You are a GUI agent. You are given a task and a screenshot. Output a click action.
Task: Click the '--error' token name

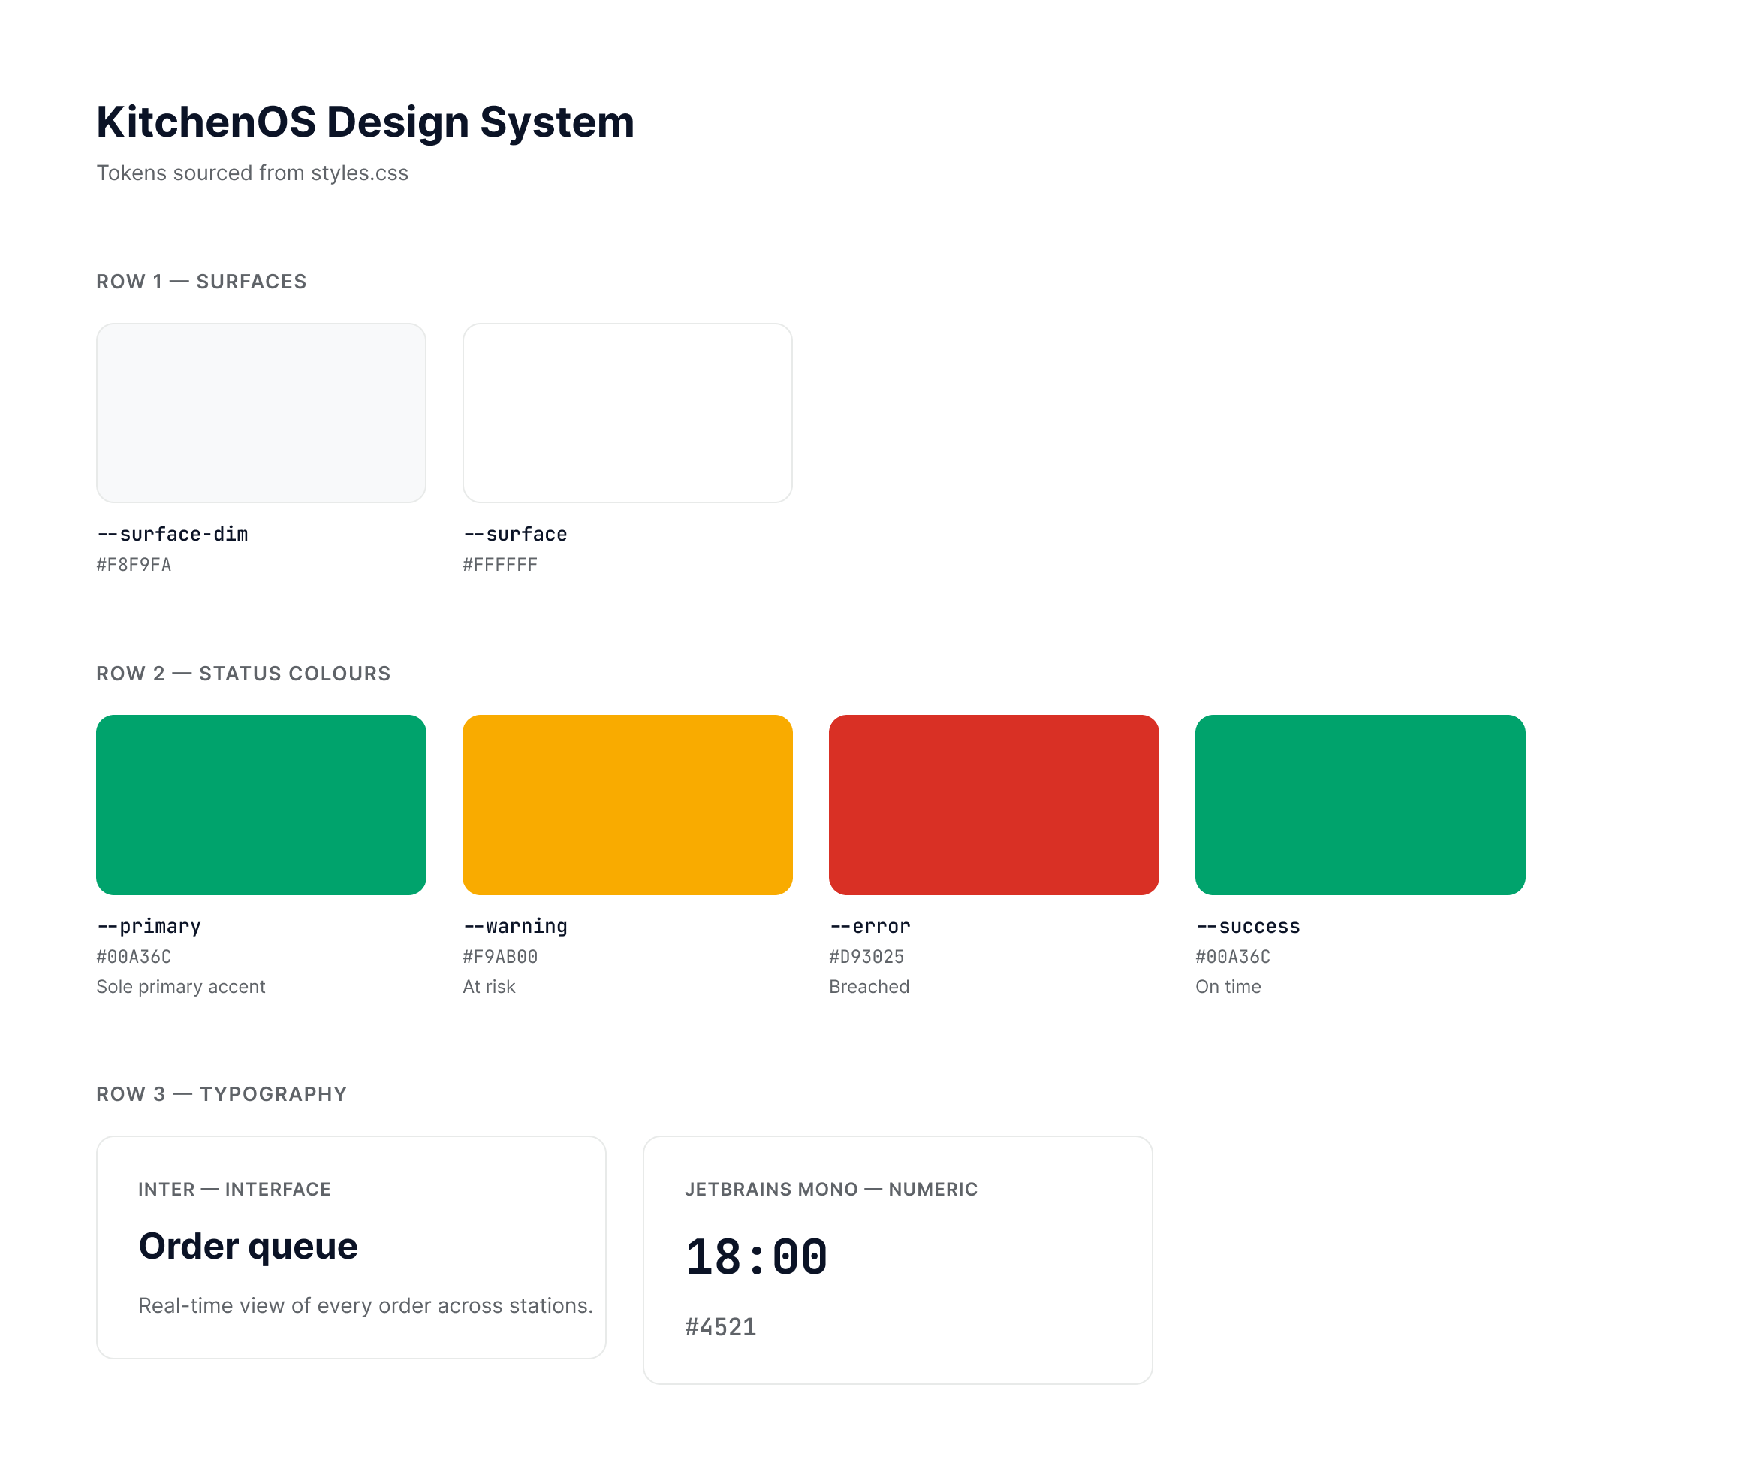point(869,926)
